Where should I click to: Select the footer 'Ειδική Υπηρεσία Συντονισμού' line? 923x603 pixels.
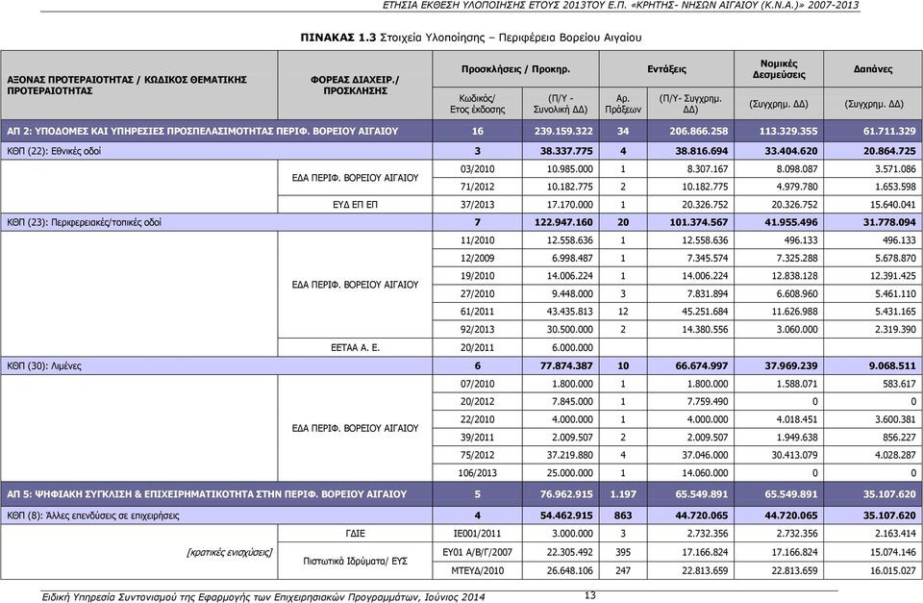(x=263, y=597)
